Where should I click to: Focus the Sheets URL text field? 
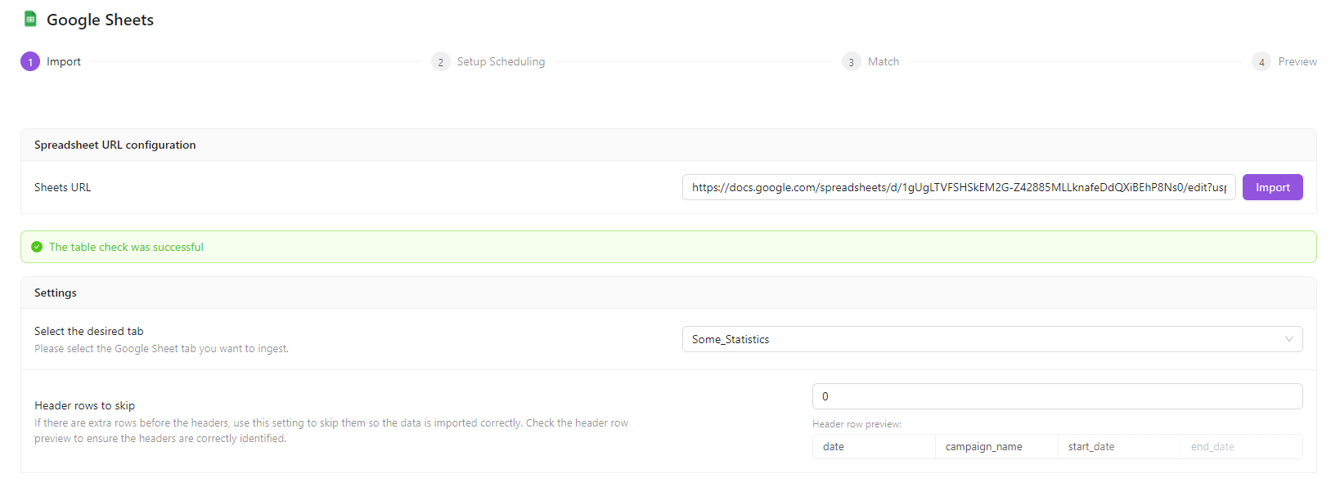958,187
